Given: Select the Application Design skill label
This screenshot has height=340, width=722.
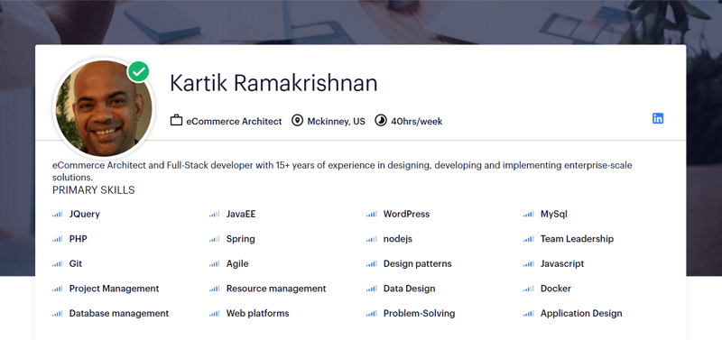Looking at the screenshot, I should point(581,314).
